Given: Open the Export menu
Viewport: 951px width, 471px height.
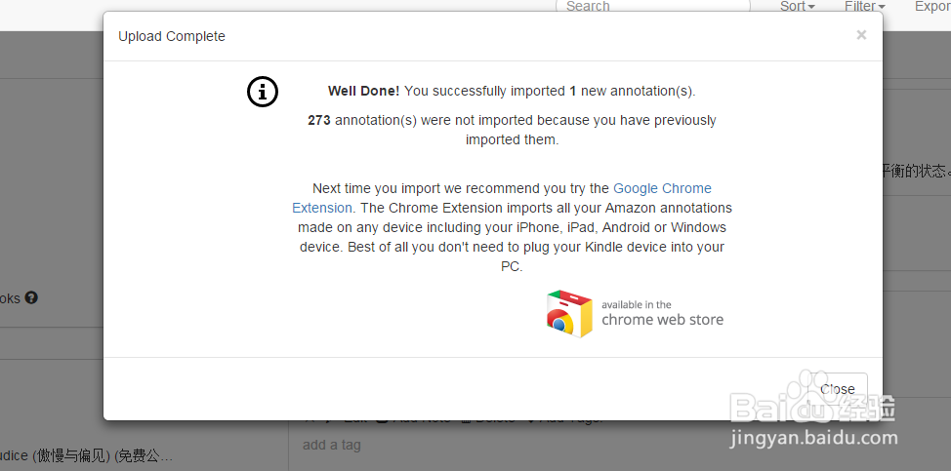Looking at the screenshot, I should click(932, 7).
